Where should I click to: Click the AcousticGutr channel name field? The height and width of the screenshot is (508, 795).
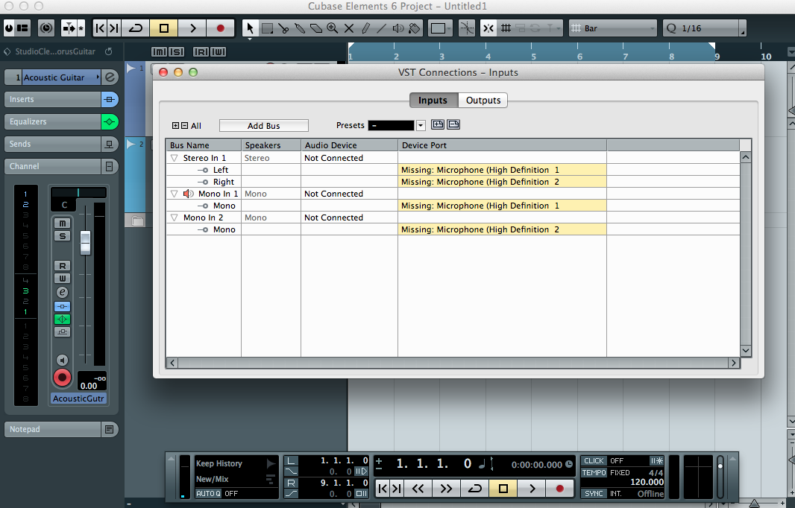[78, 399]
